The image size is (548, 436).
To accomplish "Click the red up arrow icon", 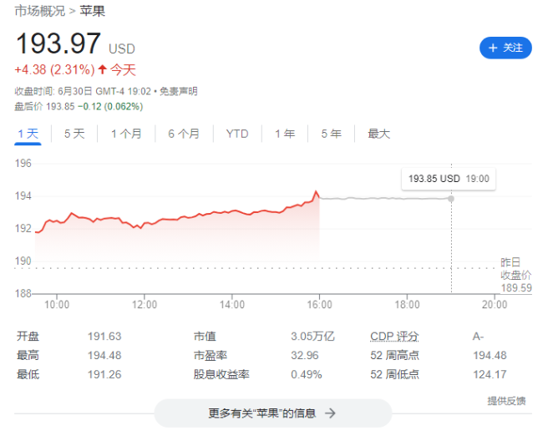I will coord(102,69).
